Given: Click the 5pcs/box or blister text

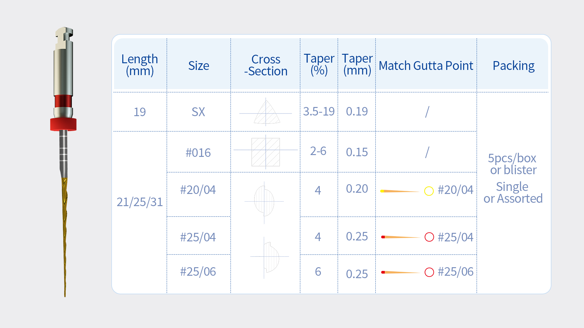Looking at the screenshot, I should coord(513,164).
